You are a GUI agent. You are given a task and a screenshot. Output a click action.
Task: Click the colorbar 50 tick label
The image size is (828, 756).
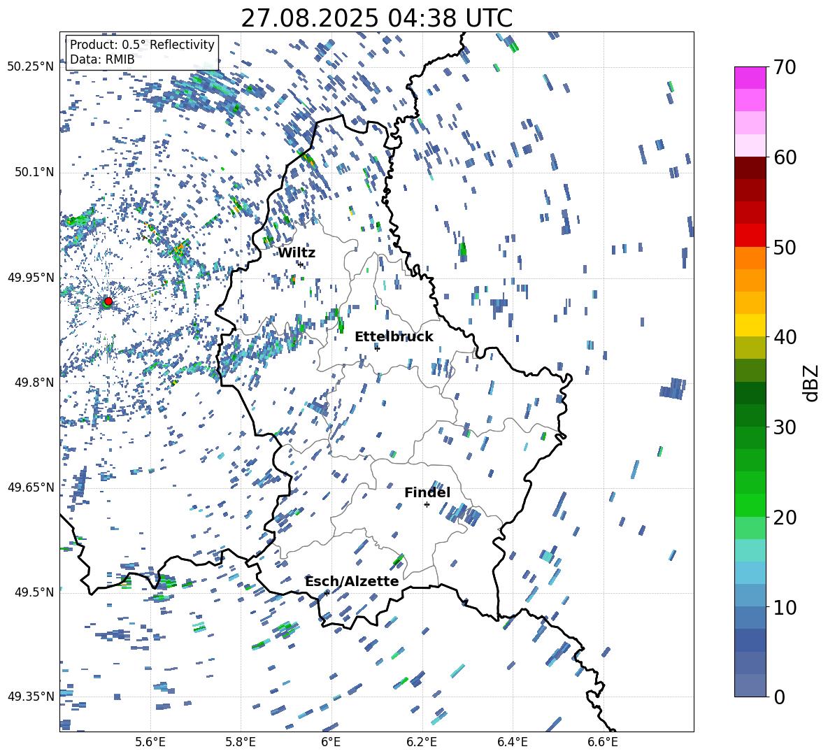[x=785, y=247]
